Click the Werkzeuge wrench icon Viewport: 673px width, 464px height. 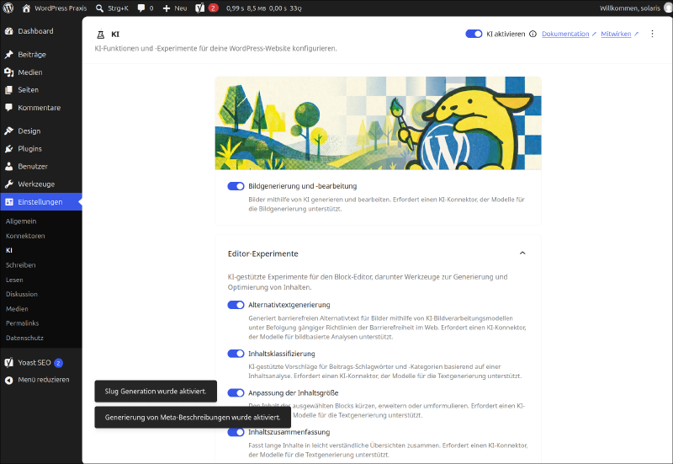(x=9, y=184)
